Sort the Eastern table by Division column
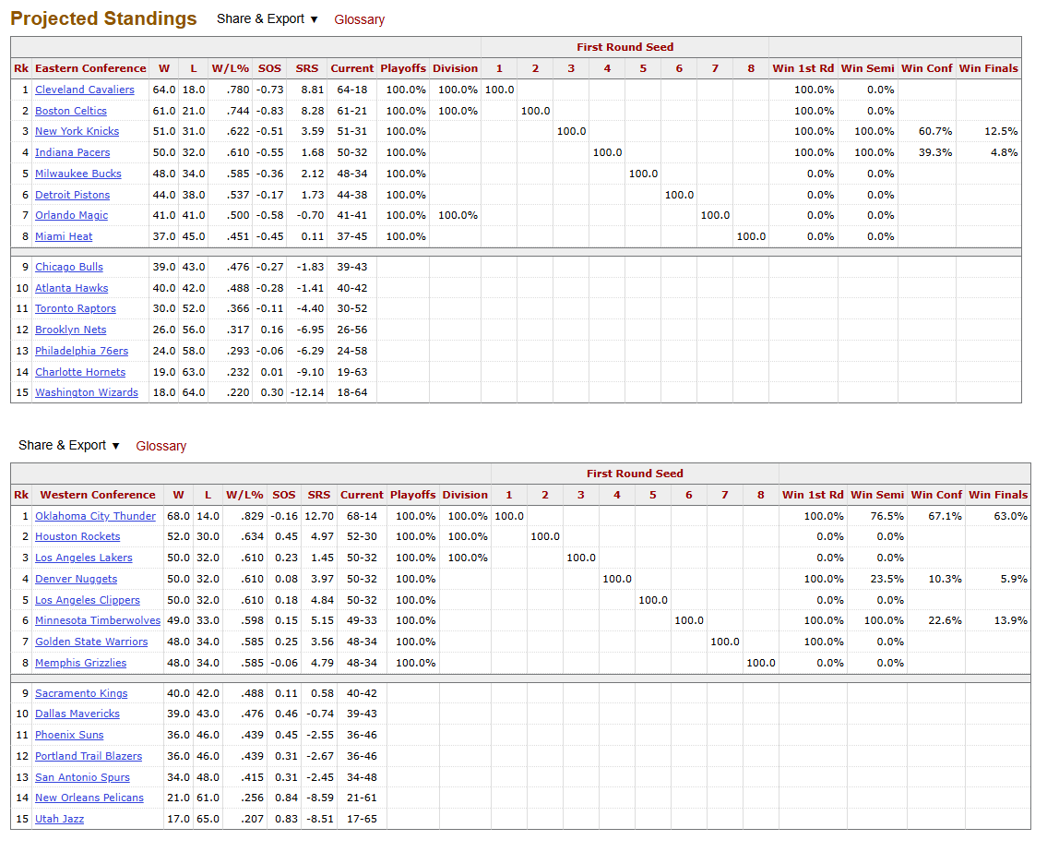The image size is (1059, 852). (455, 68)
